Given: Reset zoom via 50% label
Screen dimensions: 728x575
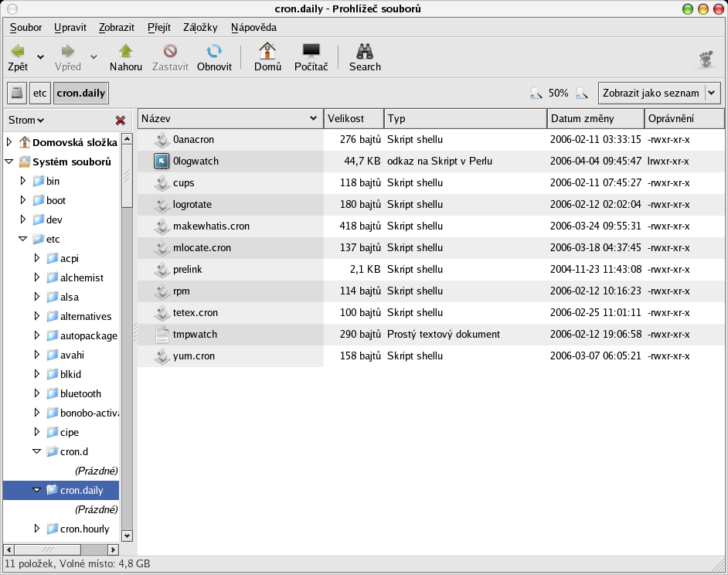Looking at the screenshot, I should pos(558,93).
